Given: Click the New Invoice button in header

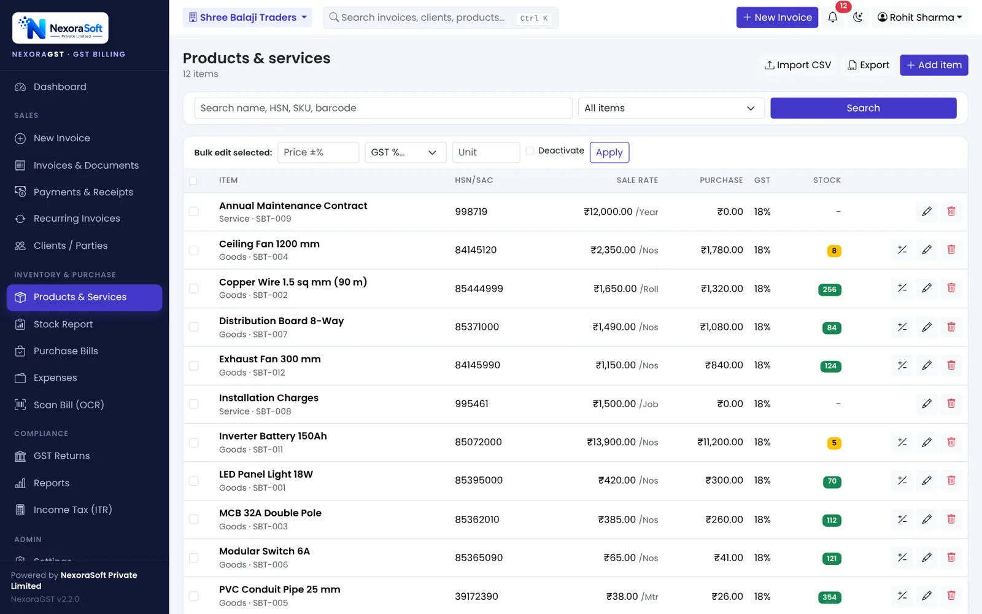Looking at the screenshot, I should click(777, 17).
